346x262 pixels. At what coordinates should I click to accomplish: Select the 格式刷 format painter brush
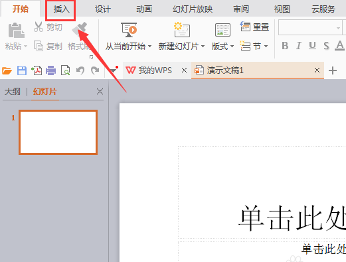pos(80,29)
